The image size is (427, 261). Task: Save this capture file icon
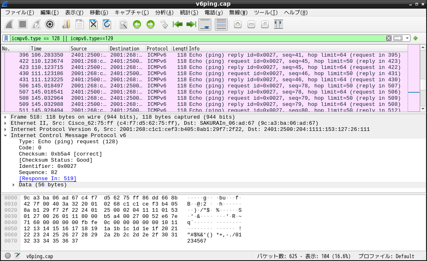[x=80, y=25]
